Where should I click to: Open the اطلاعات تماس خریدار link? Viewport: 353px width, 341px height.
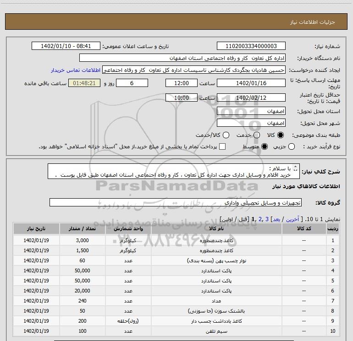[x=76, y=70]
